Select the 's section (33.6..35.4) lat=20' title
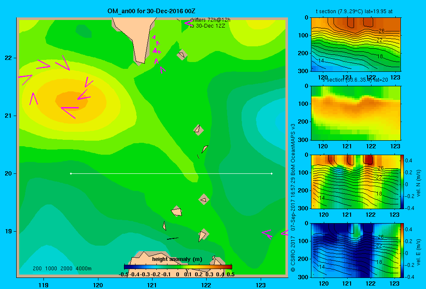426x289 pixels. coord(355,80)
